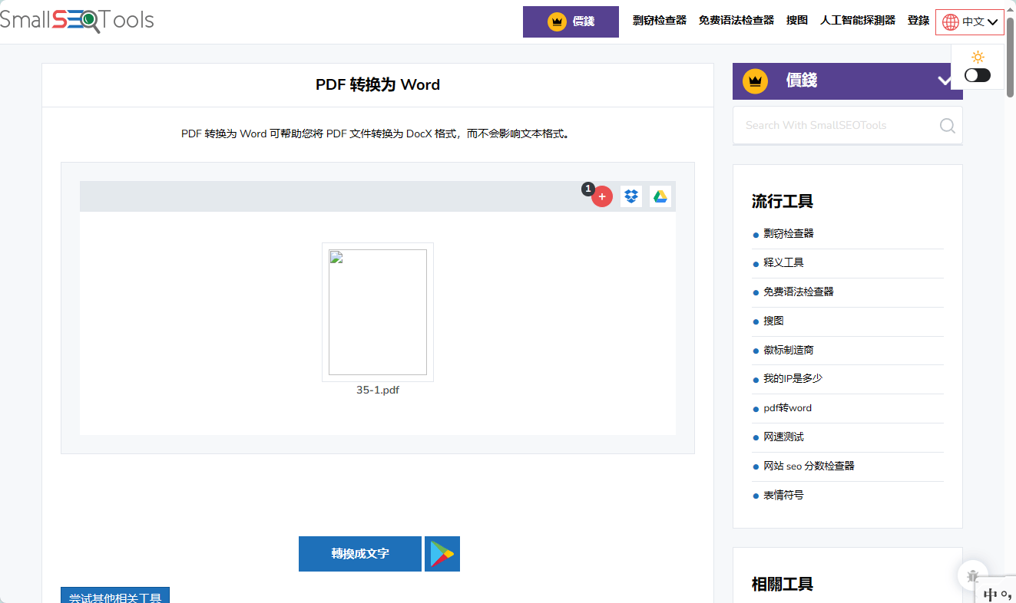Click the red plus icon to add files
The width and height of the screenshot is (1016, 603).
pyautogui.click(x=602, y=196)
